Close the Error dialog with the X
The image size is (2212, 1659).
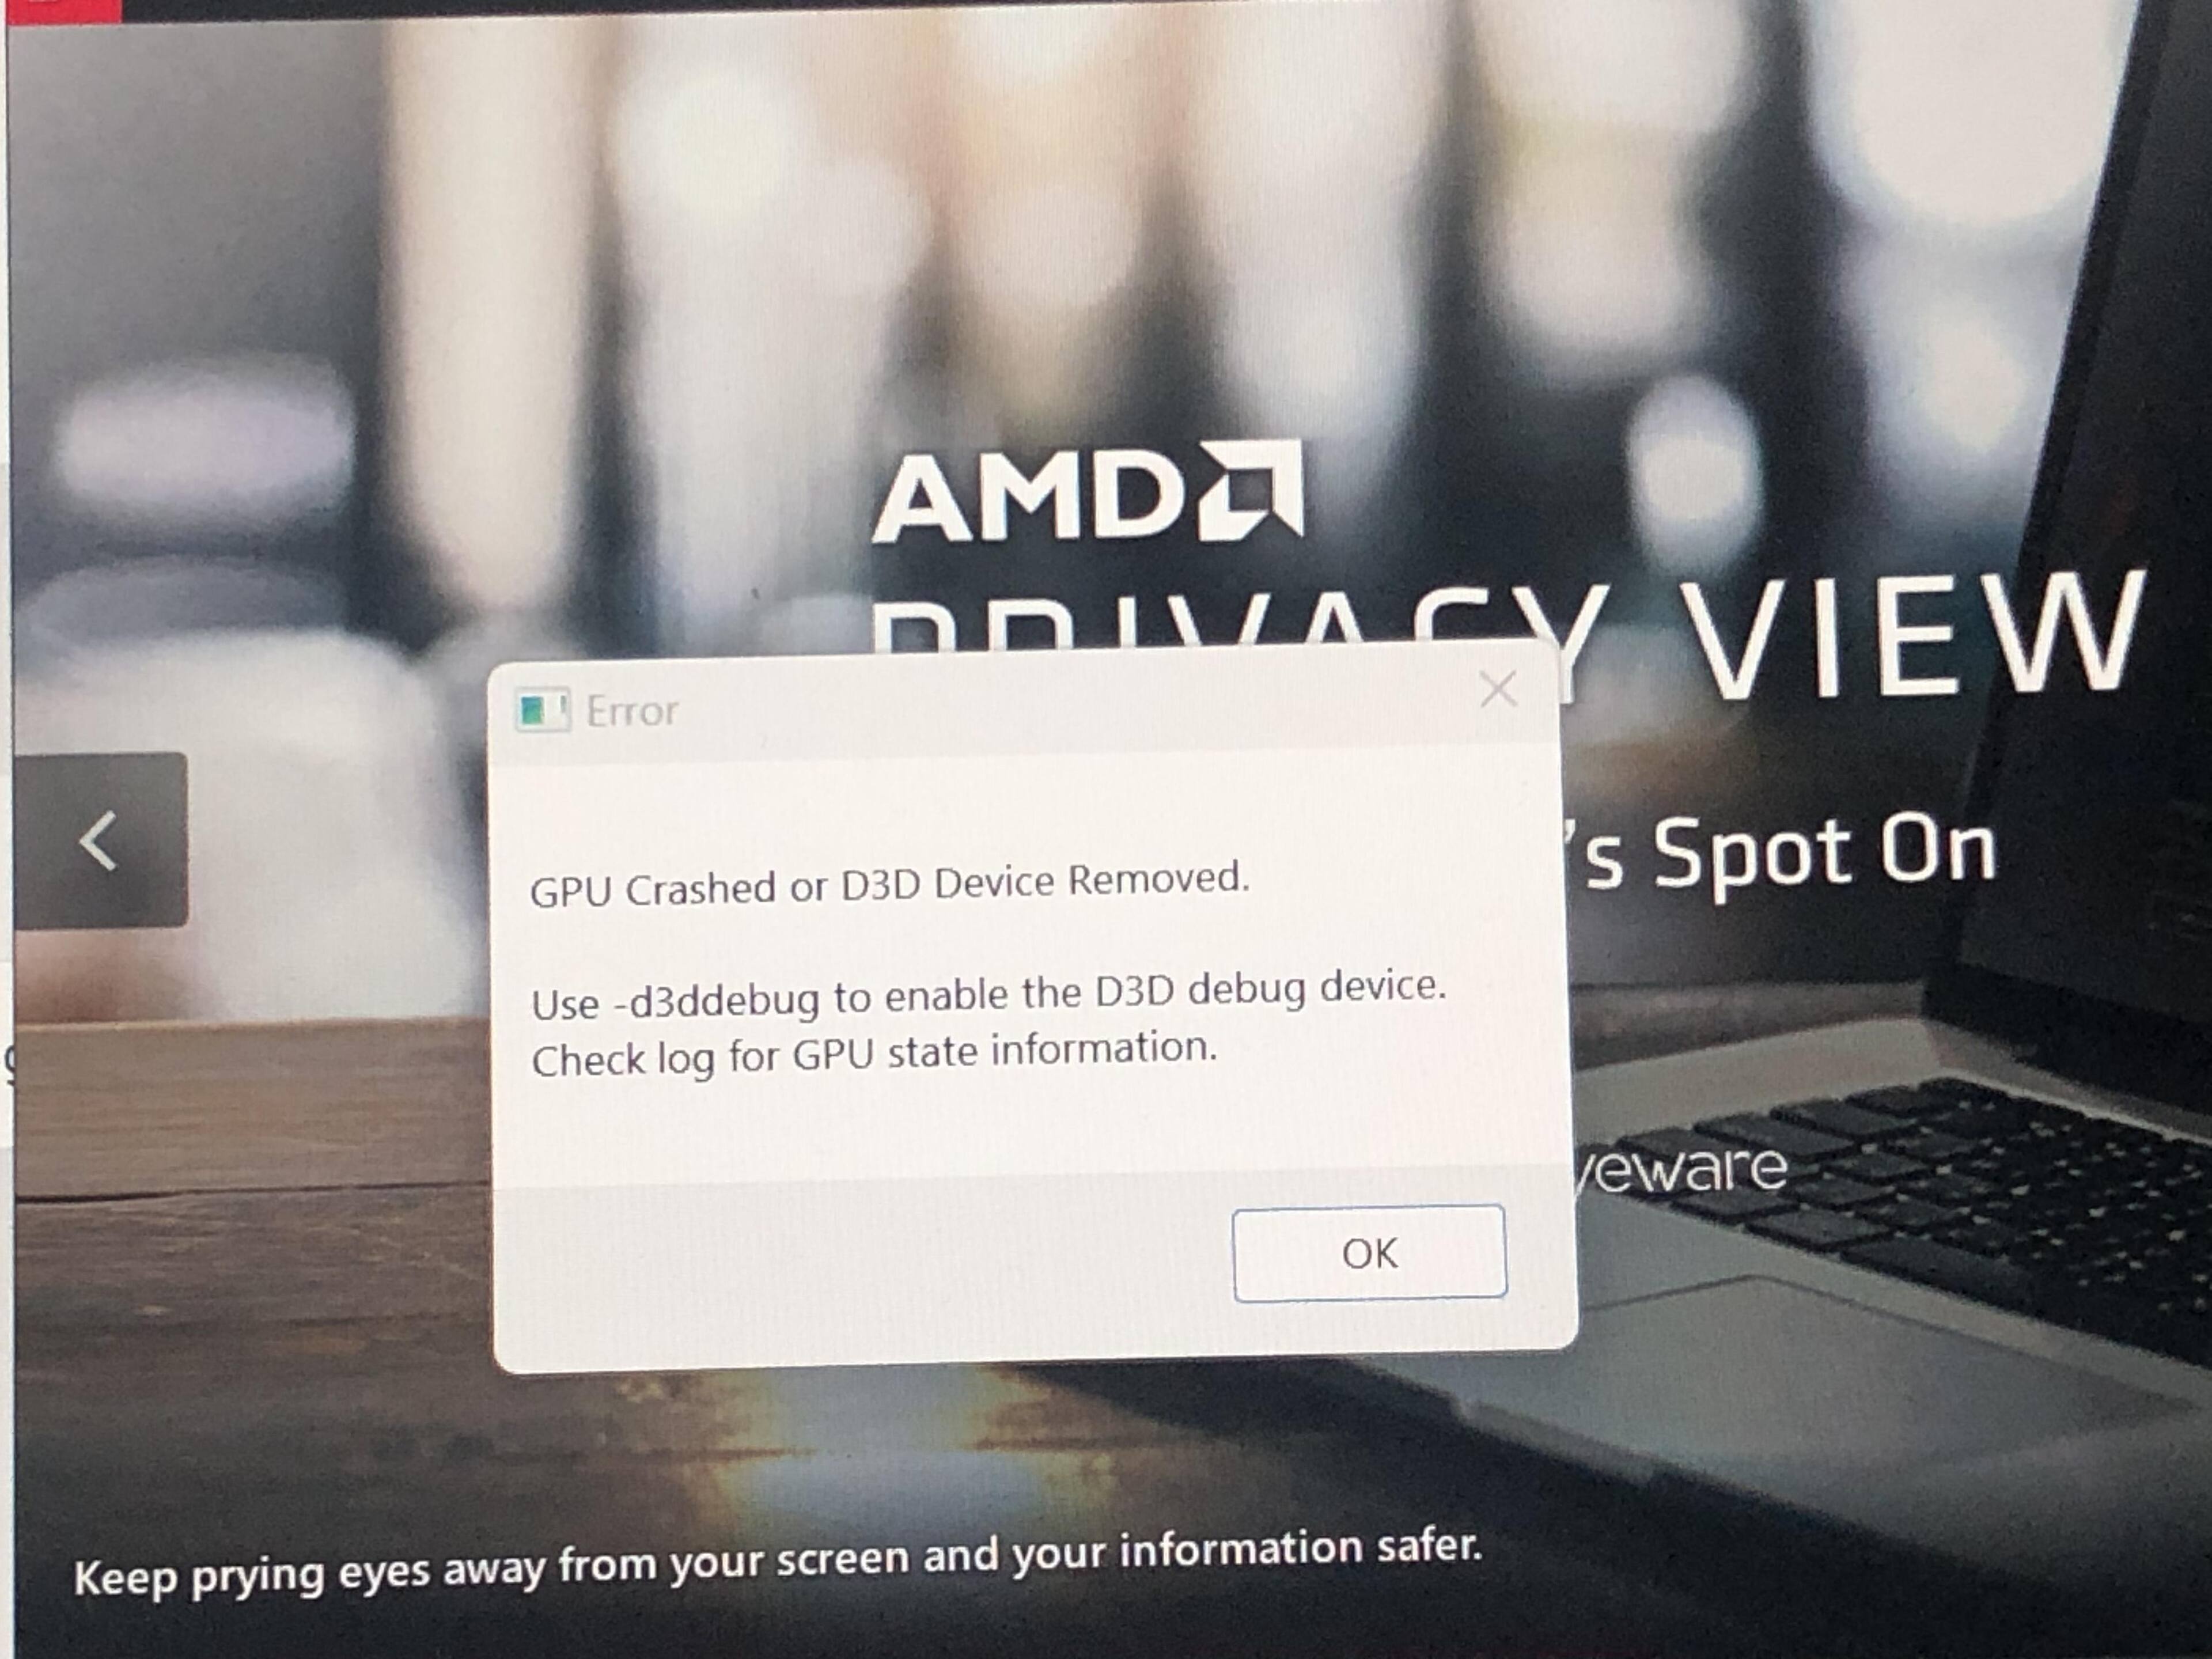pyautogui.click(x=1497, y=689)
